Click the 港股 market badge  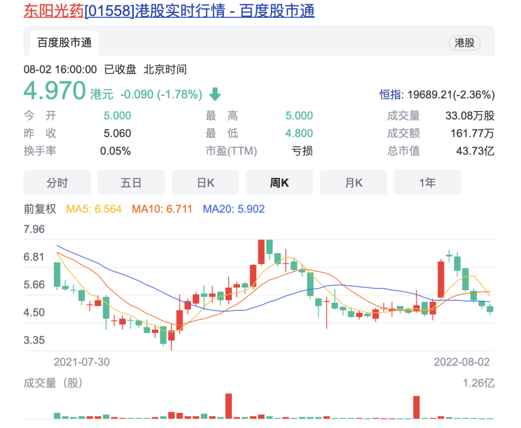click(465, 43)
